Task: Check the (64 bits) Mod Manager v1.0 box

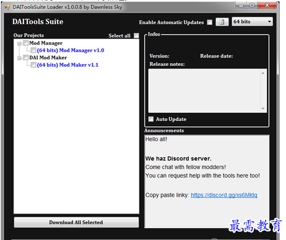Action: [33, 50]
